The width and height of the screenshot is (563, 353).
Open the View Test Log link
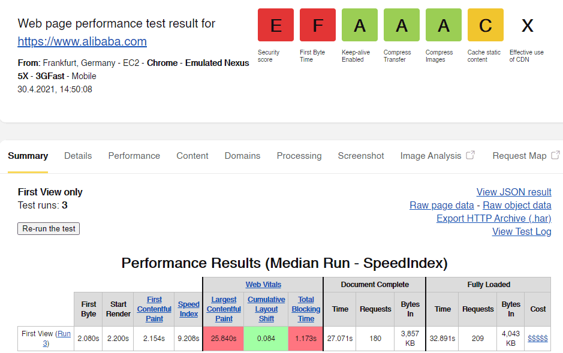coord(522,232)
